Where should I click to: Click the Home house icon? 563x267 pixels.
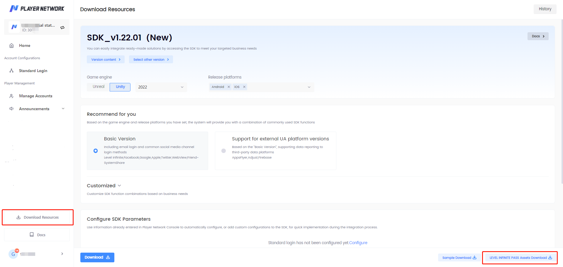(12, 46)
